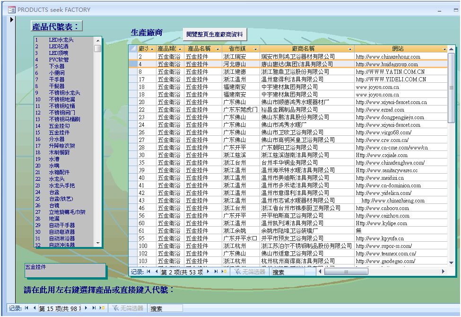
Task: Click the row selector of the 瑞安市则鸿卫浴器材有限公司 row
Action: pyautogui.click(x=133, y=56)
